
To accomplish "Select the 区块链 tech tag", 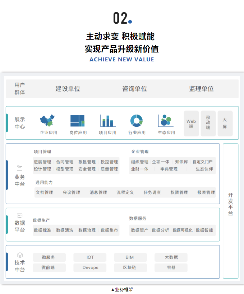I will point(130,268).
